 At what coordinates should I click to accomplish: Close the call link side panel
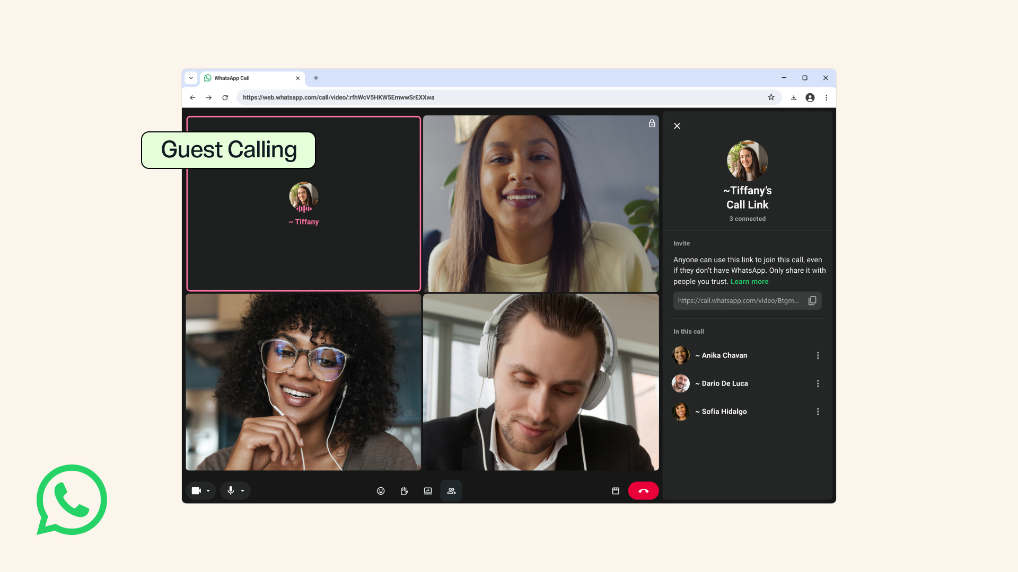coord(677,126)
